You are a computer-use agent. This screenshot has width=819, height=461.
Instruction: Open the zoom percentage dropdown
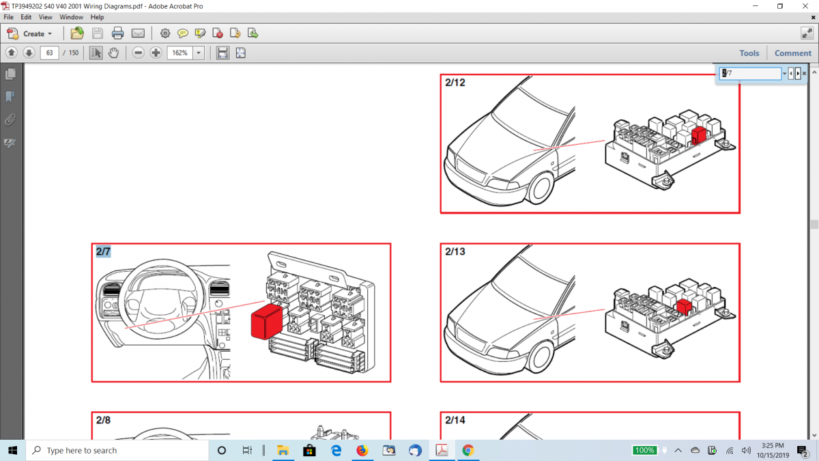click(x=199, y=53)
